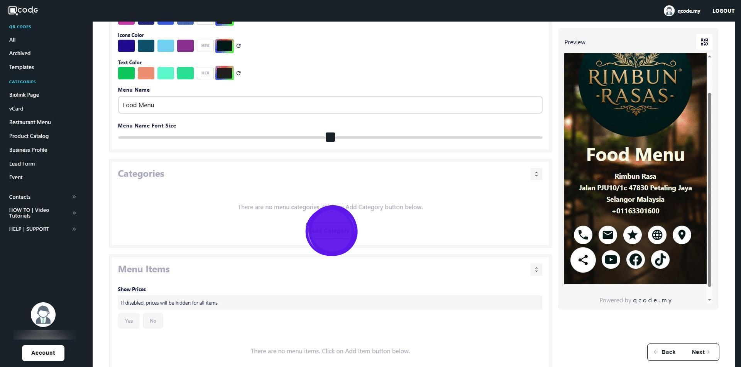
Task: Click the phone call icon in preview
Action: [583, 235]
